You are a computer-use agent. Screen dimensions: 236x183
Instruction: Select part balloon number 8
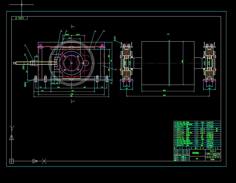point(61,31)
